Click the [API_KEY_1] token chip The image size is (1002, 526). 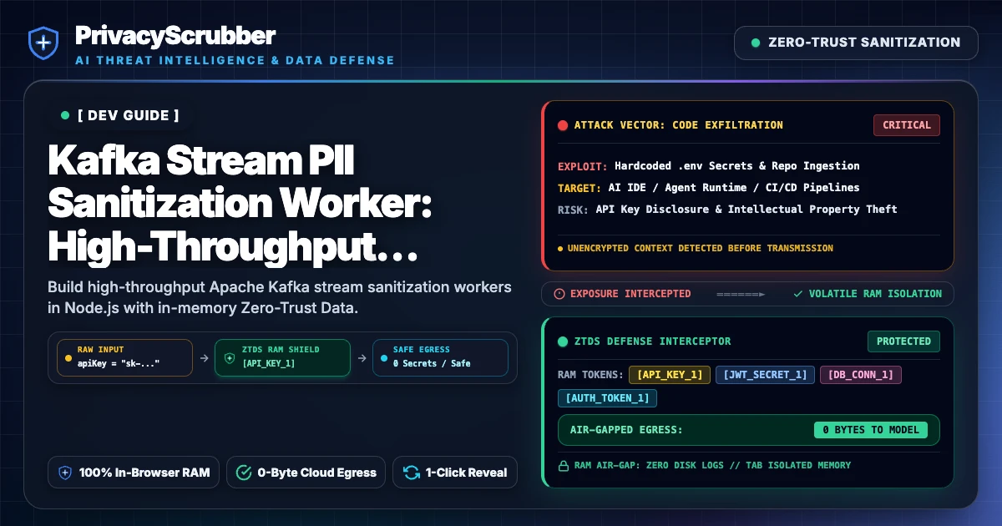[x=670, y=375]
